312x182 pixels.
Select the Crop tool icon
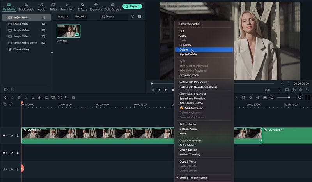click(x=33, y=98)
